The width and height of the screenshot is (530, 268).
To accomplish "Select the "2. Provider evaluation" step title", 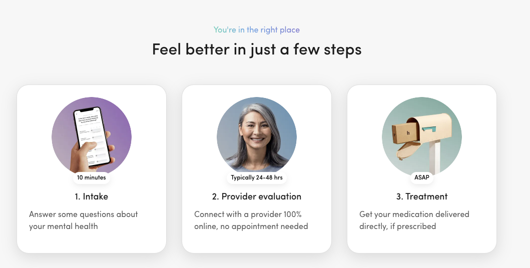I will click(257, 196).
